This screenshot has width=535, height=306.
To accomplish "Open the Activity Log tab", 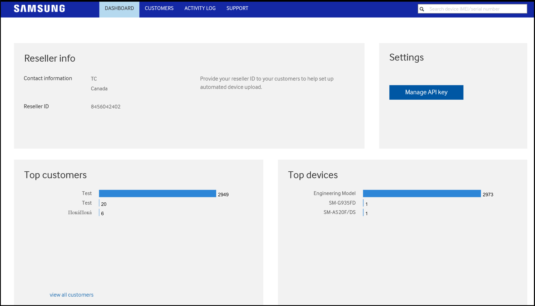I will [x=200, y=9].
